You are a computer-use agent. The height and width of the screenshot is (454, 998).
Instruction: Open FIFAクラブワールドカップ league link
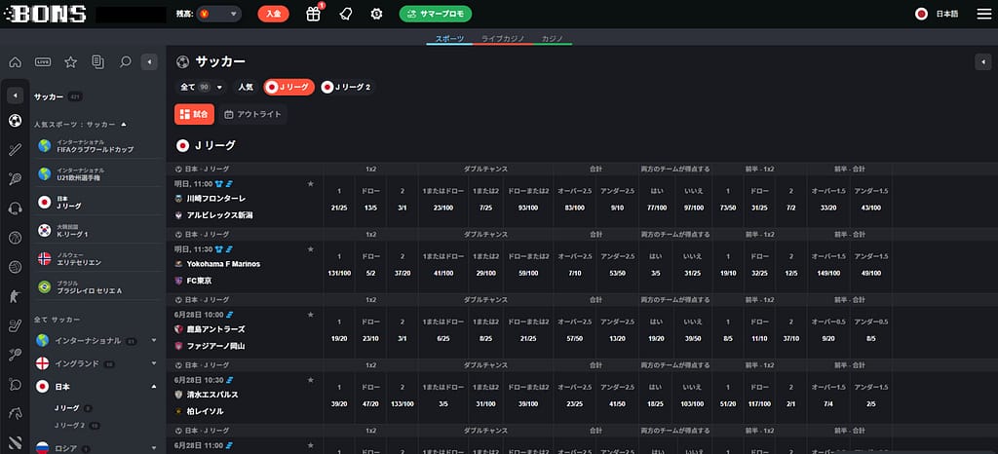coord(96,145)
